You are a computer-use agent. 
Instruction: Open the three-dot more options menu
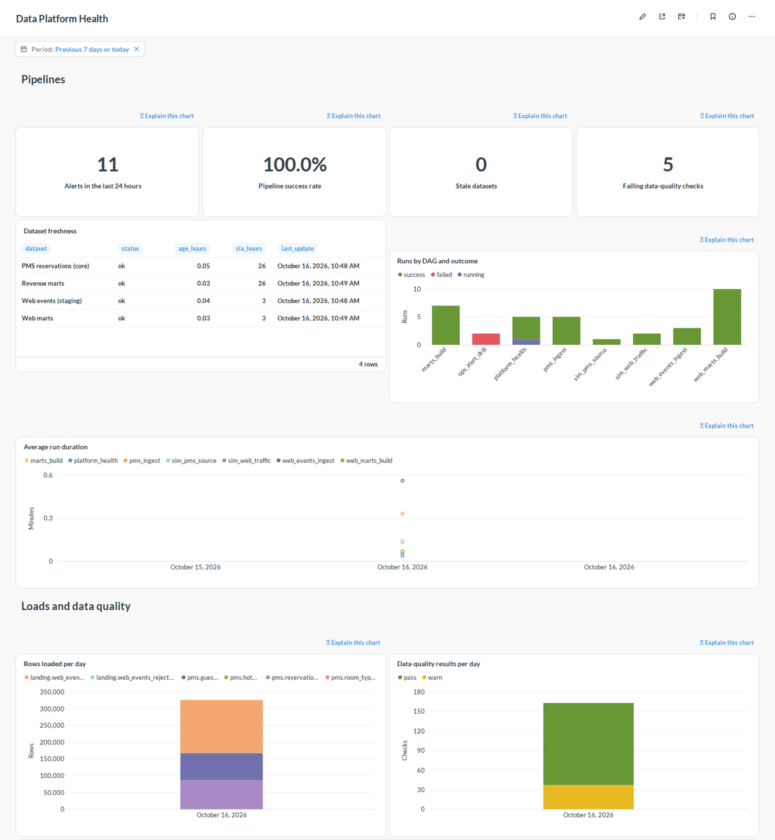(752, 17)
